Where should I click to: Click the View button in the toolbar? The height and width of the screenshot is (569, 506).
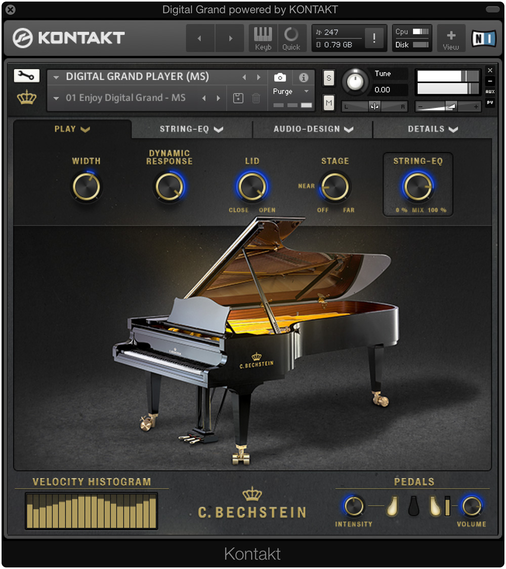451,37
